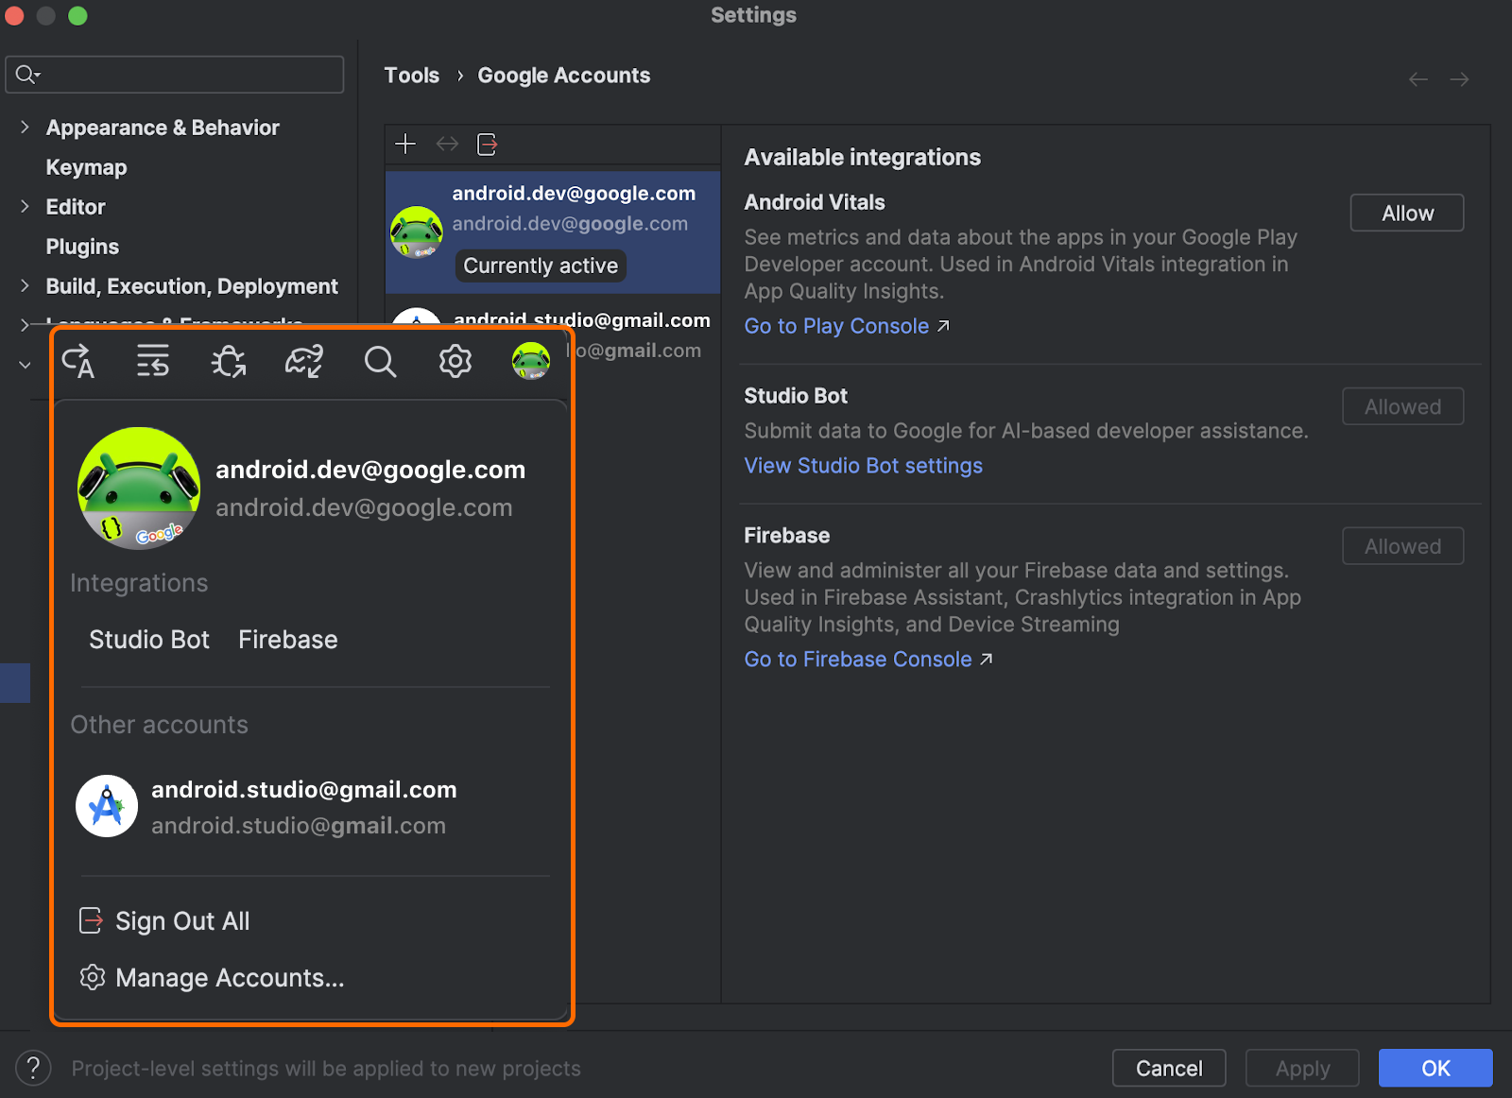Add a new account with the plus icon

(404, 144)
